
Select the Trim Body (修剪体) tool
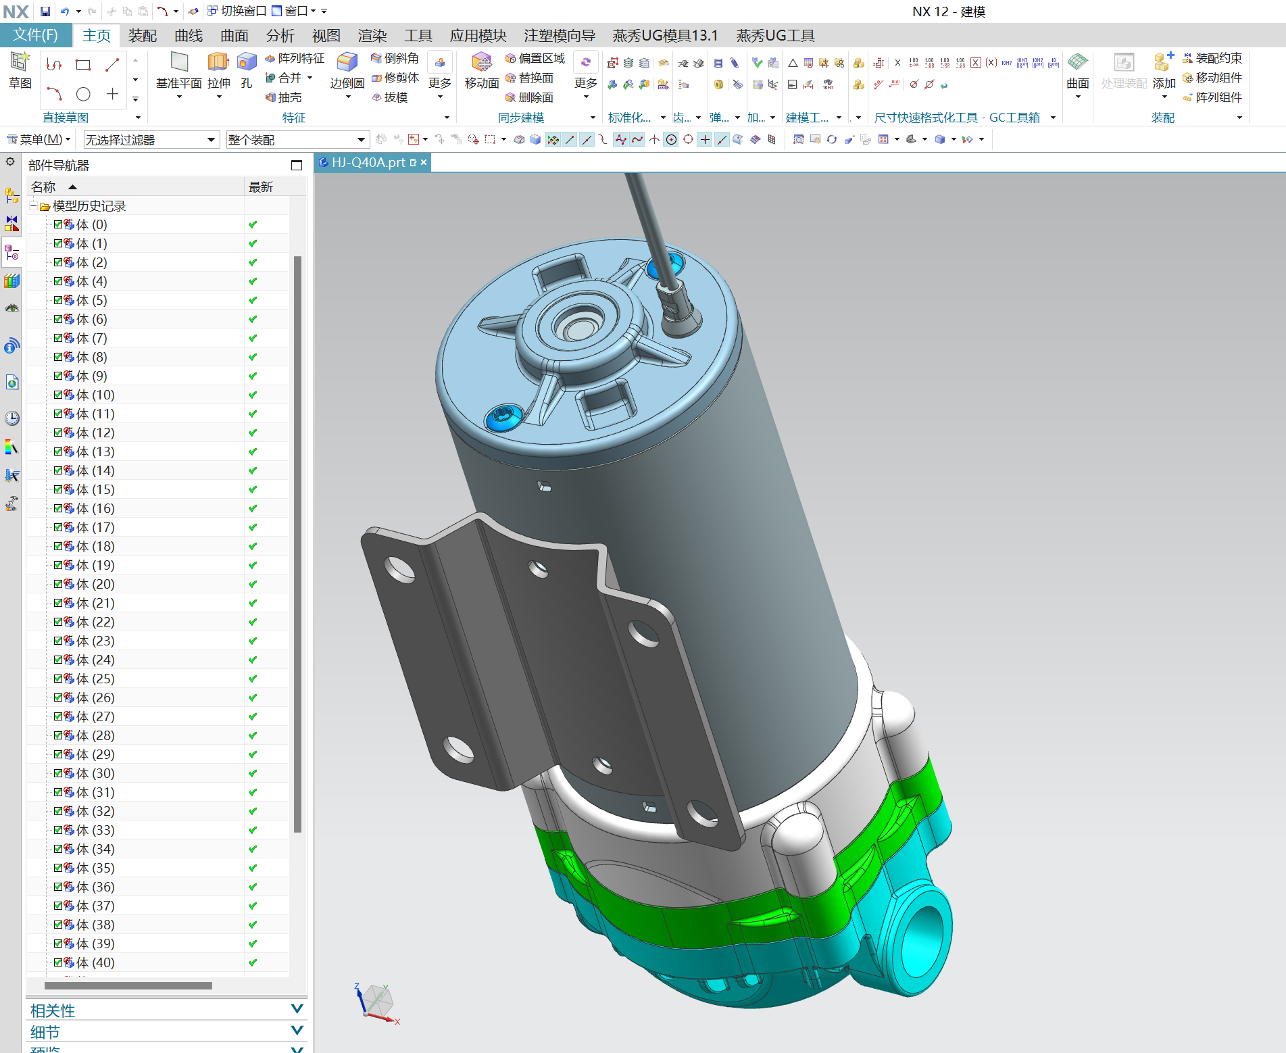pos(395,78)
